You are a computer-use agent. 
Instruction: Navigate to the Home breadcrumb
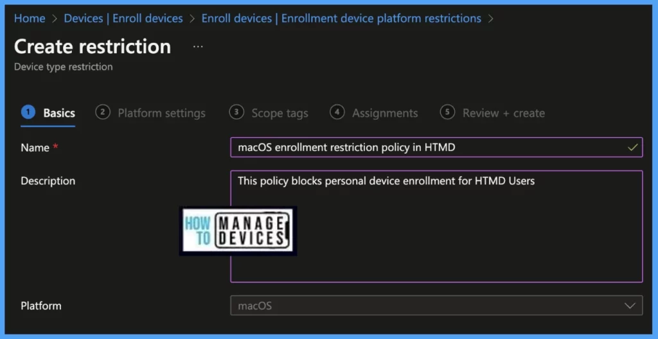pyautogui.click(x=30, y=19)
